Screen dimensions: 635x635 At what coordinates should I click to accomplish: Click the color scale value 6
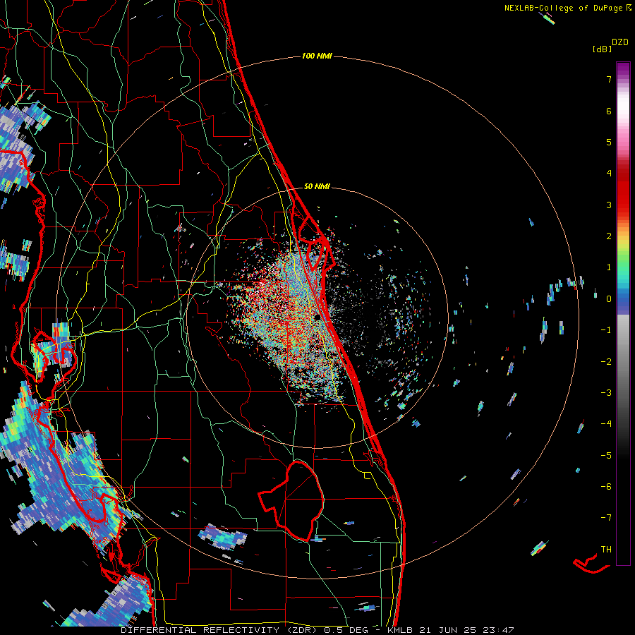coord(609,111)
